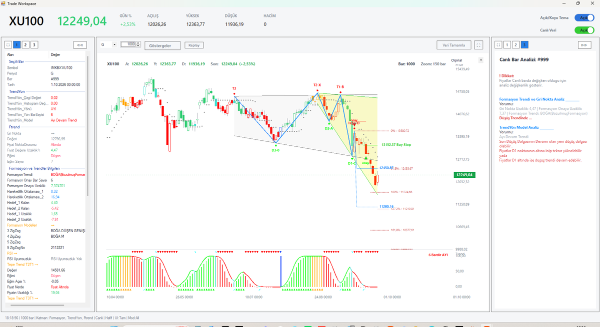The height and width of the screenshot is (327, 600).
Task: Click the TrendYön_Yönü value AYI
Action: 53,109
